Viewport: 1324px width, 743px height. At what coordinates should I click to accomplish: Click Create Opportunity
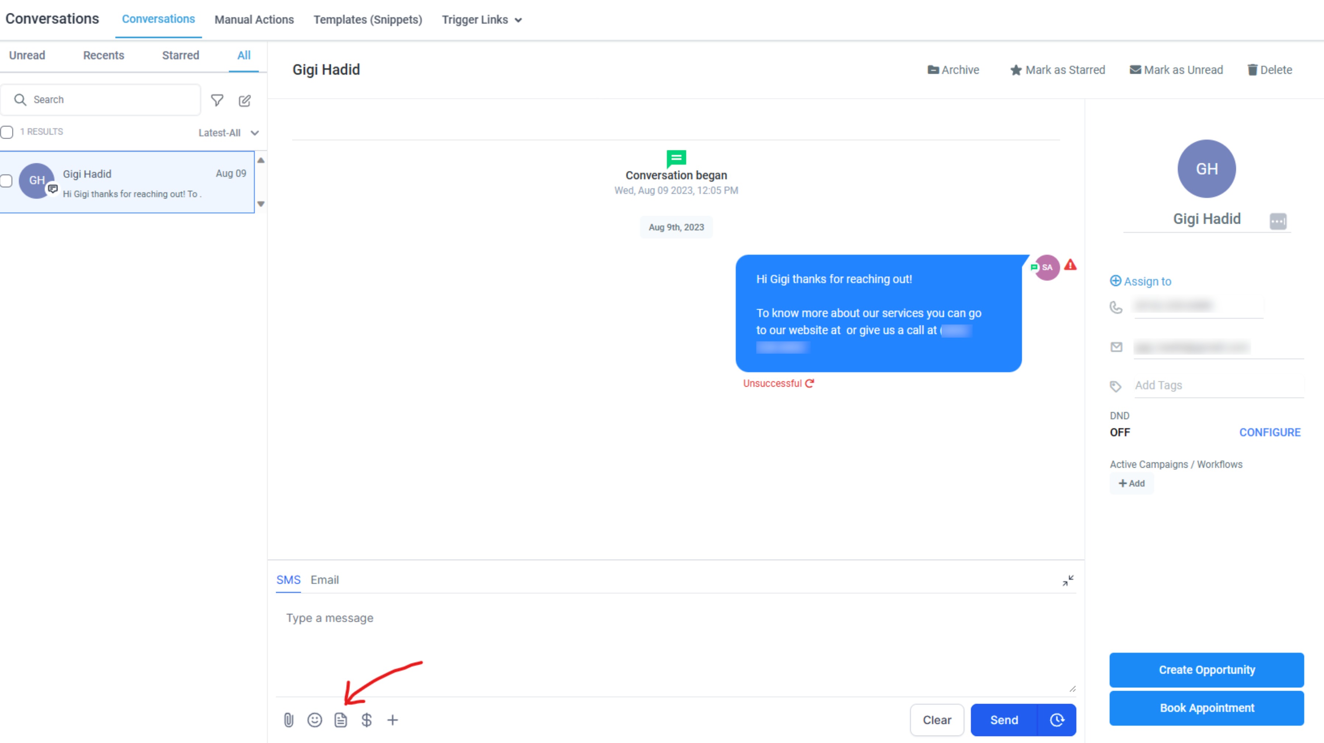click(1206, 670)
